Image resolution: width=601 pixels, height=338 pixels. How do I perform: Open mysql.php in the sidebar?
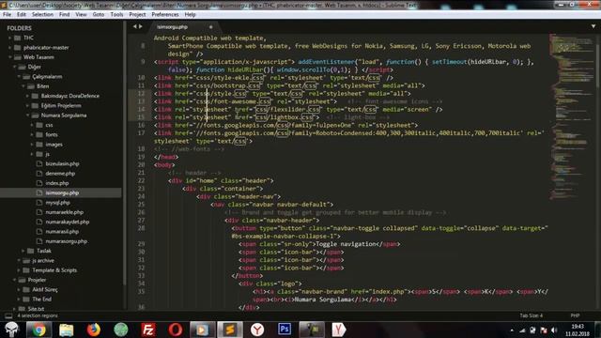(x=57, y=203)
